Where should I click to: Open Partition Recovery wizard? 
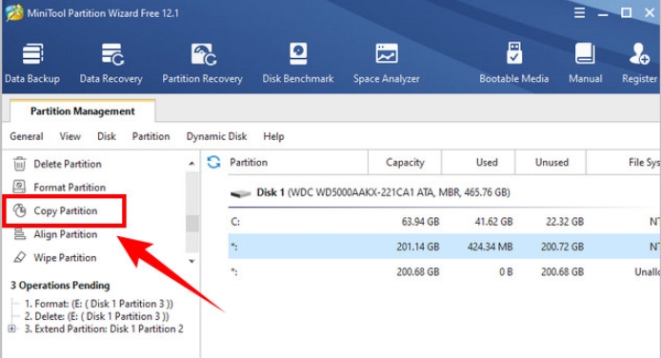click(202, 63)
